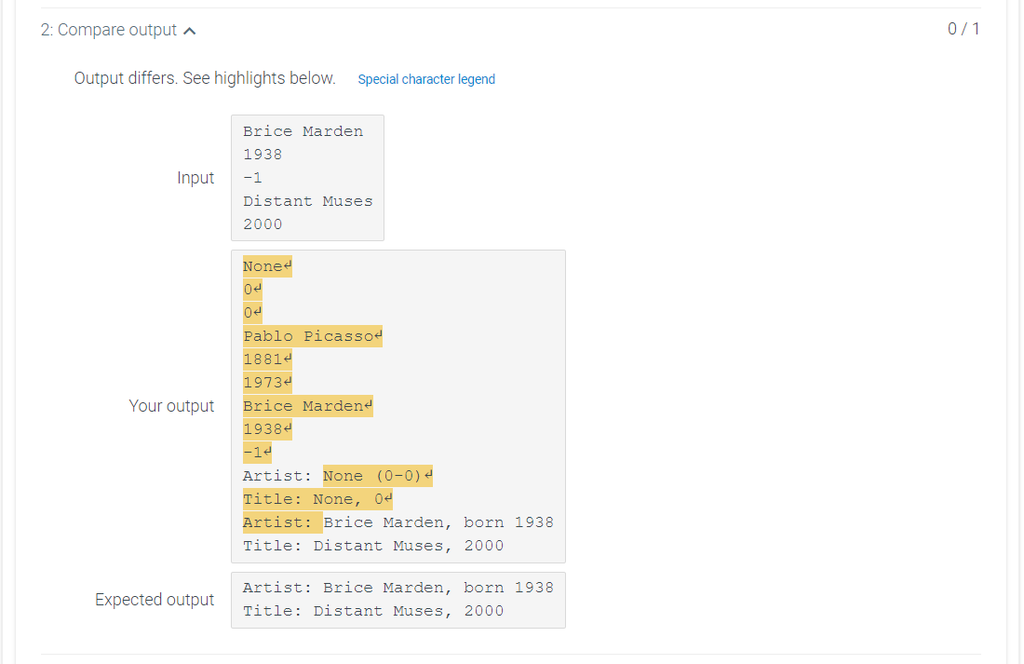Click the newline icon after "-1"

pyautogui.click(x=268, y=452)
